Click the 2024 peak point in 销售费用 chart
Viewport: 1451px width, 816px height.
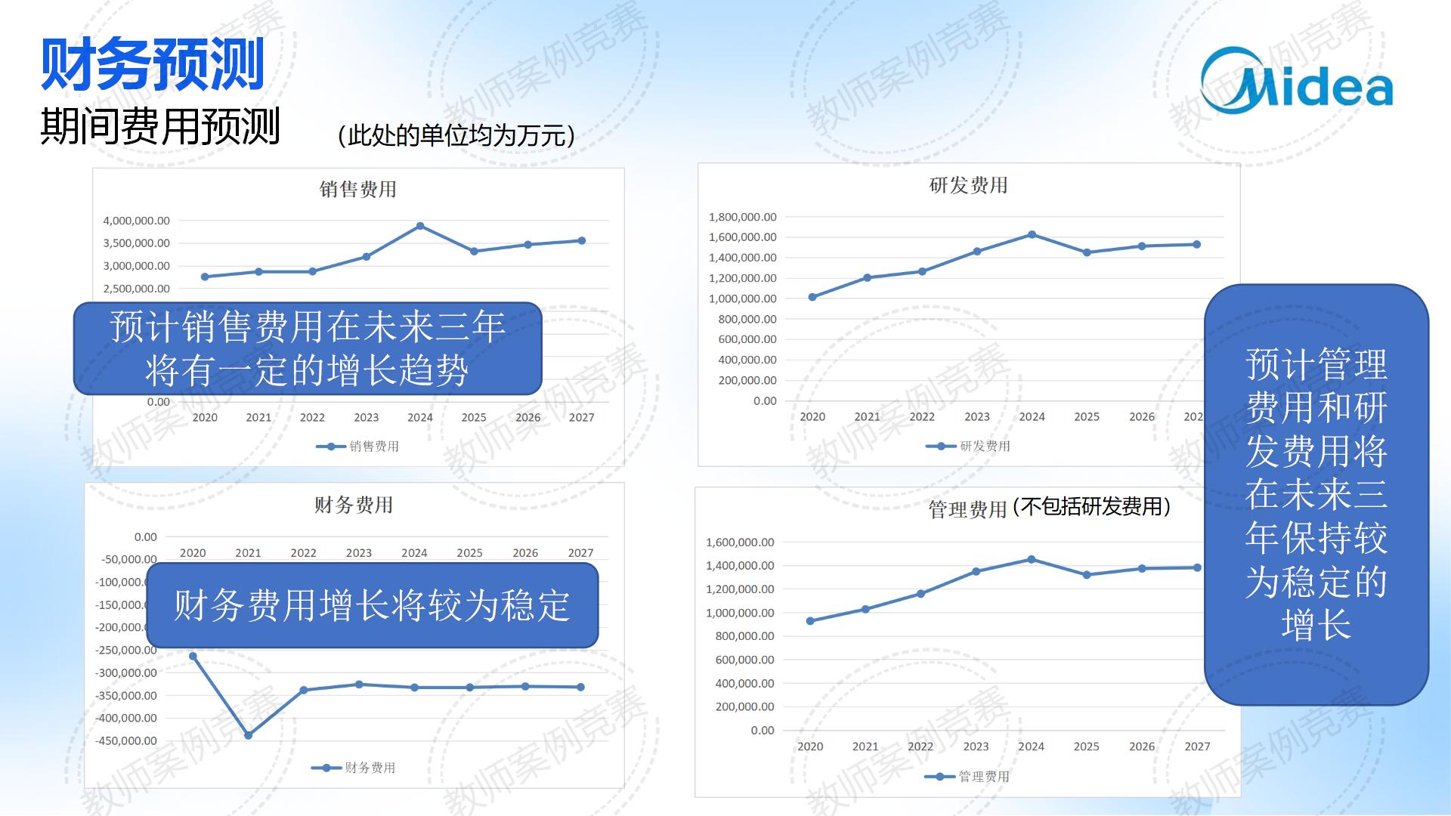pyautogui.click(x=420, y=226)
